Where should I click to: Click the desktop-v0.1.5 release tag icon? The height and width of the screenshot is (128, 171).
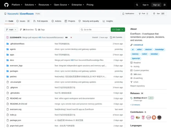coord(131,98)
